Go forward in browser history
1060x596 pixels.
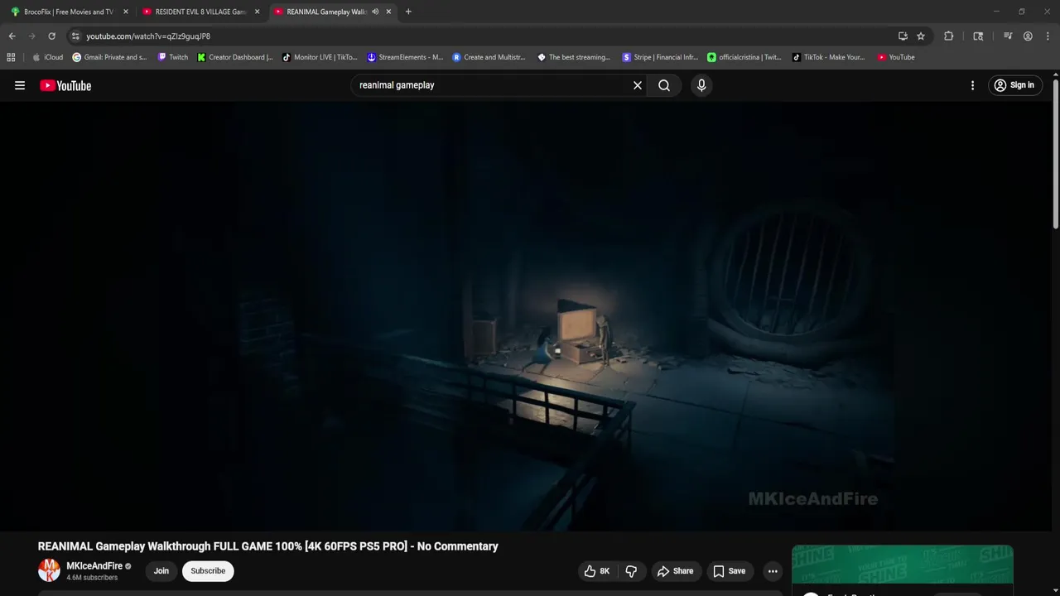click(x=31, y=36)
